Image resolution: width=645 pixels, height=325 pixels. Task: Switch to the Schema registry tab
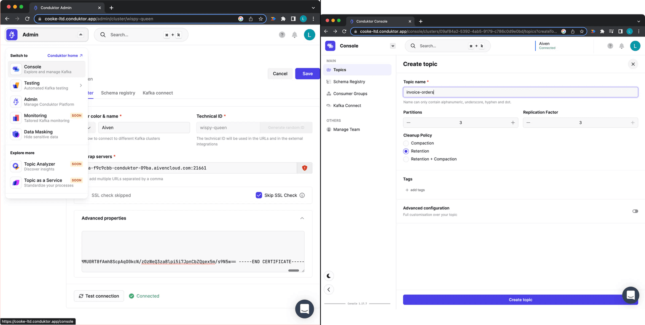tap(118, 93)
